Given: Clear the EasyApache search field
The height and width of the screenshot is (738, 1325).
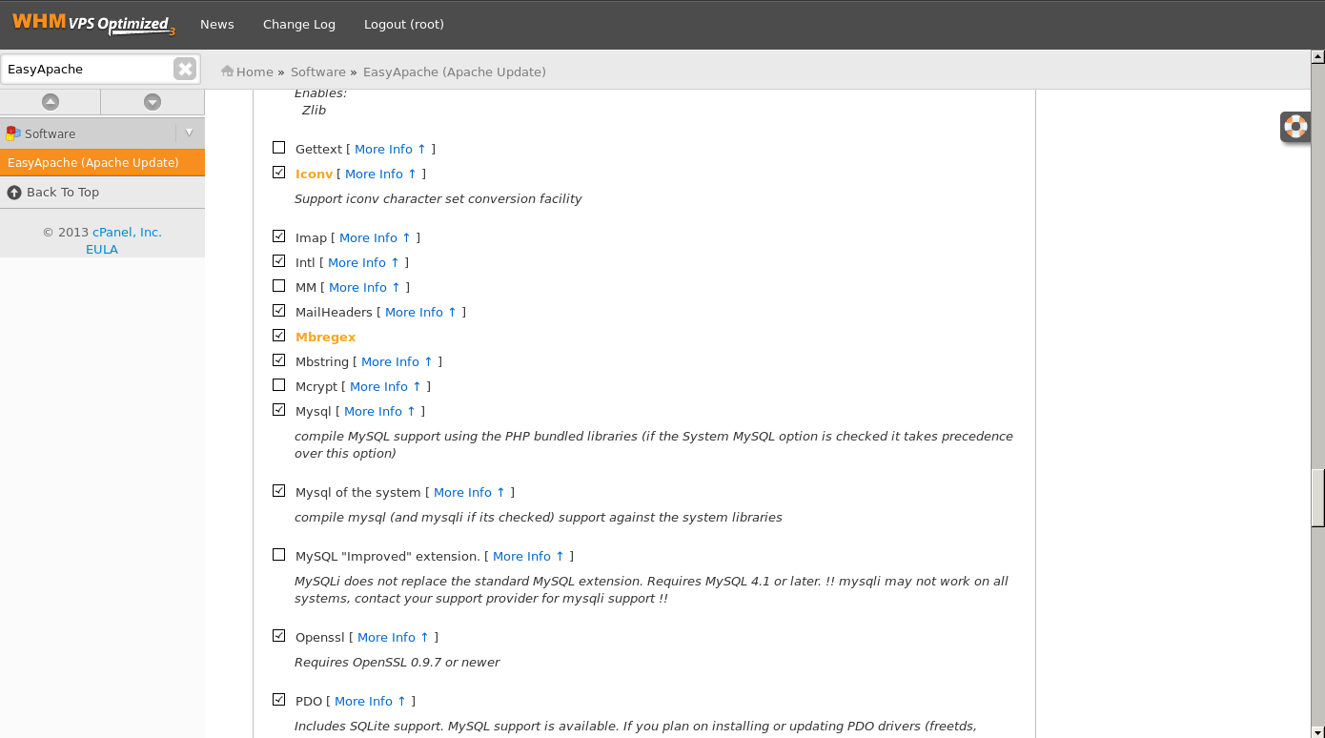Looking at the screenshot, I should click(x=185, y=69).
